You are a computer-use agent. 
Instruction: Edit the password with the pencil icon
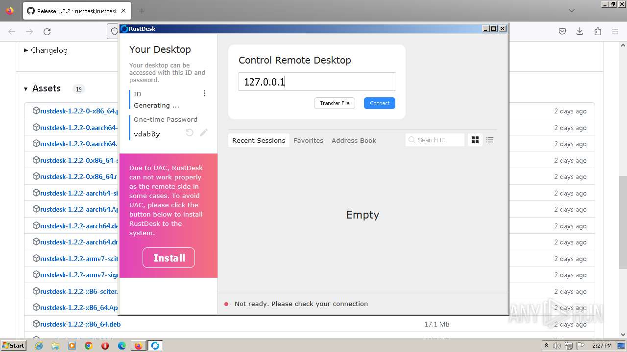(x=204, y=132)
